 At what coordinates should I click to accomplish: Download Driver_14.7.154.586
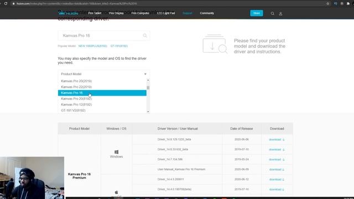[277, 159]
